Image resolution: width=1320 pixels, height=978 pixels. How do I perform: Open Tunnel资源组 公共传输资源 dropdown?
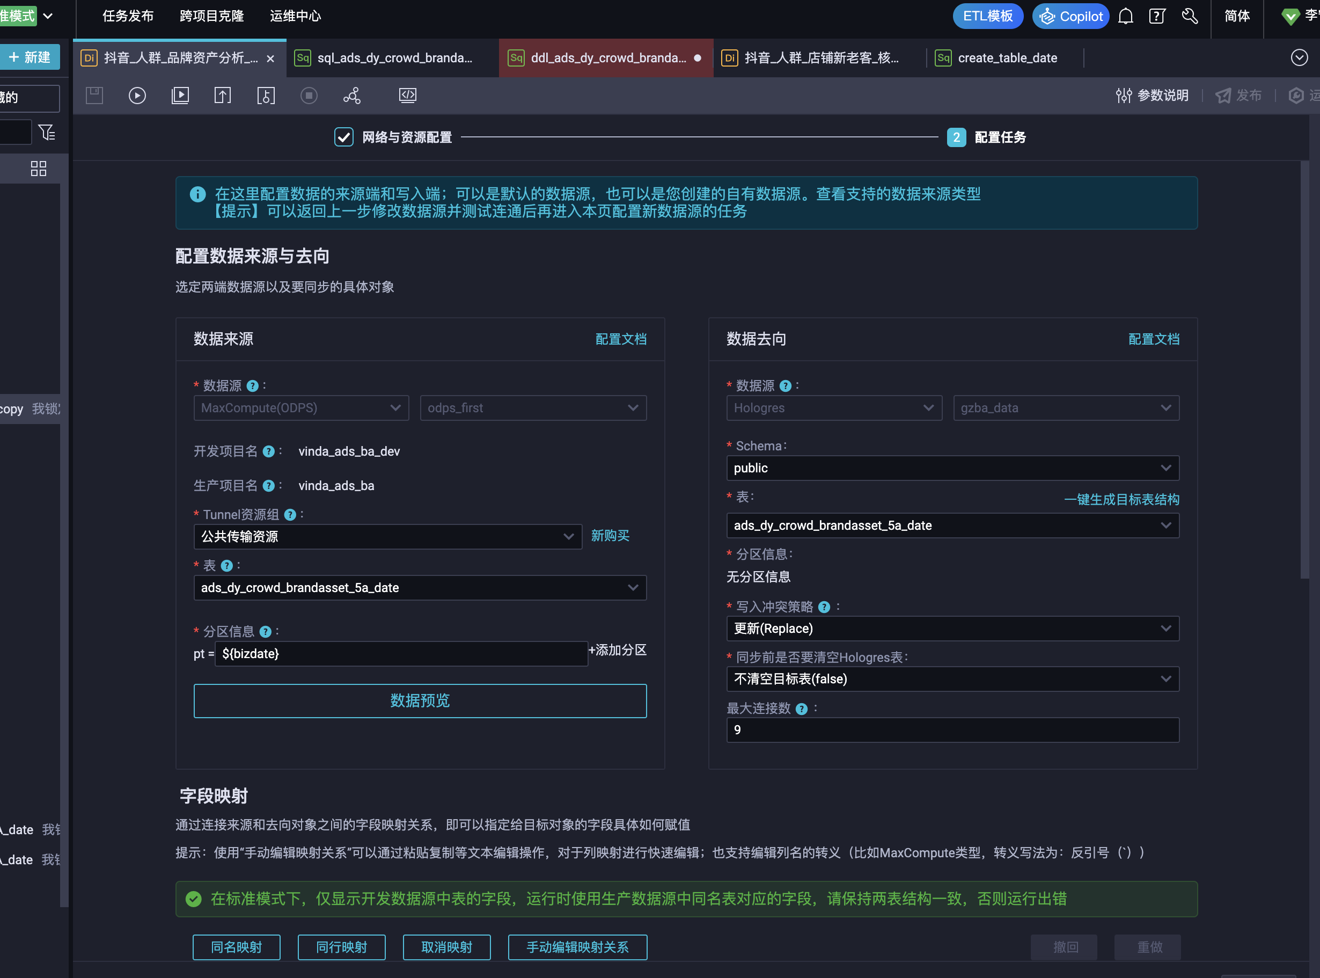coord(387,536)
